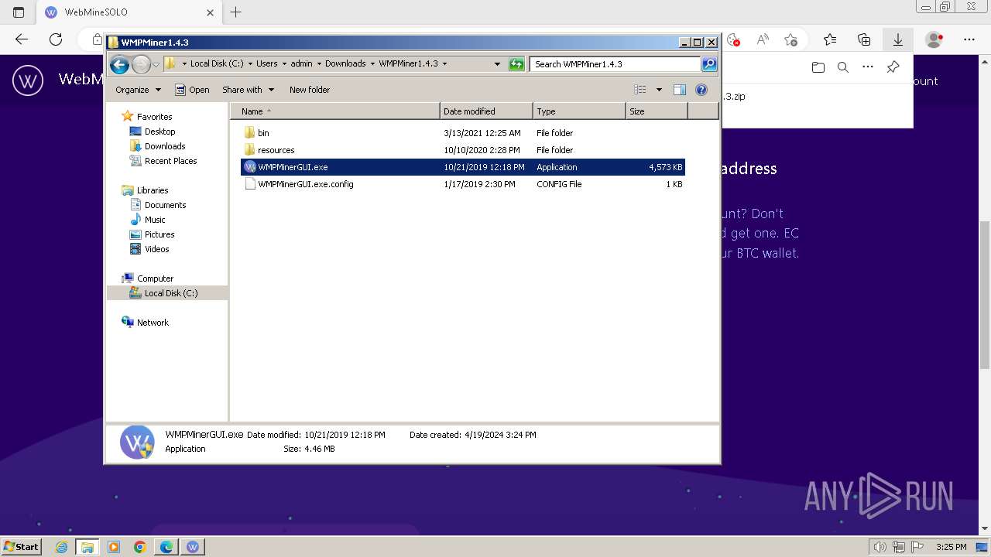Screen dimensions: 991x557
Task: Open Internet Explorer from taskbar
Action: pyautogui.click(x=62, y=547)
